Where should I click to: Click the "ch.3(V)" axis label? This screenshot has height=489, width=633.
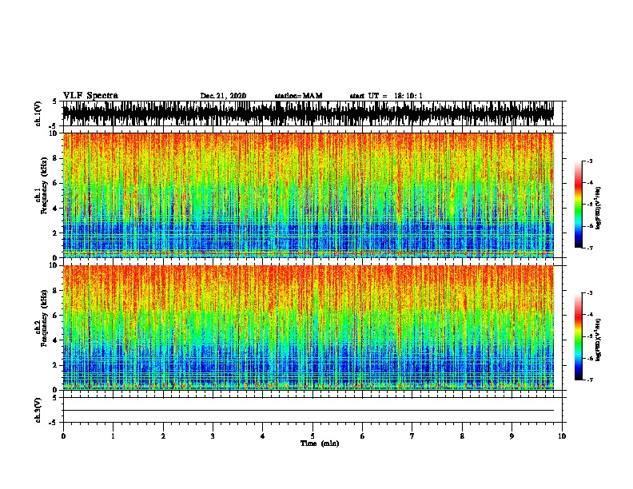(x=38, y=410)
